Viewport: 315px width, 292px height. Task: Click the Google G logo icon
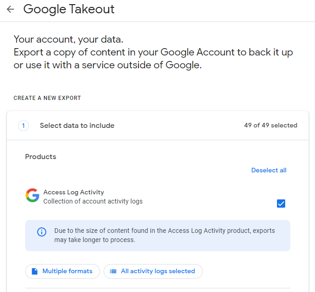pos(32,195)
